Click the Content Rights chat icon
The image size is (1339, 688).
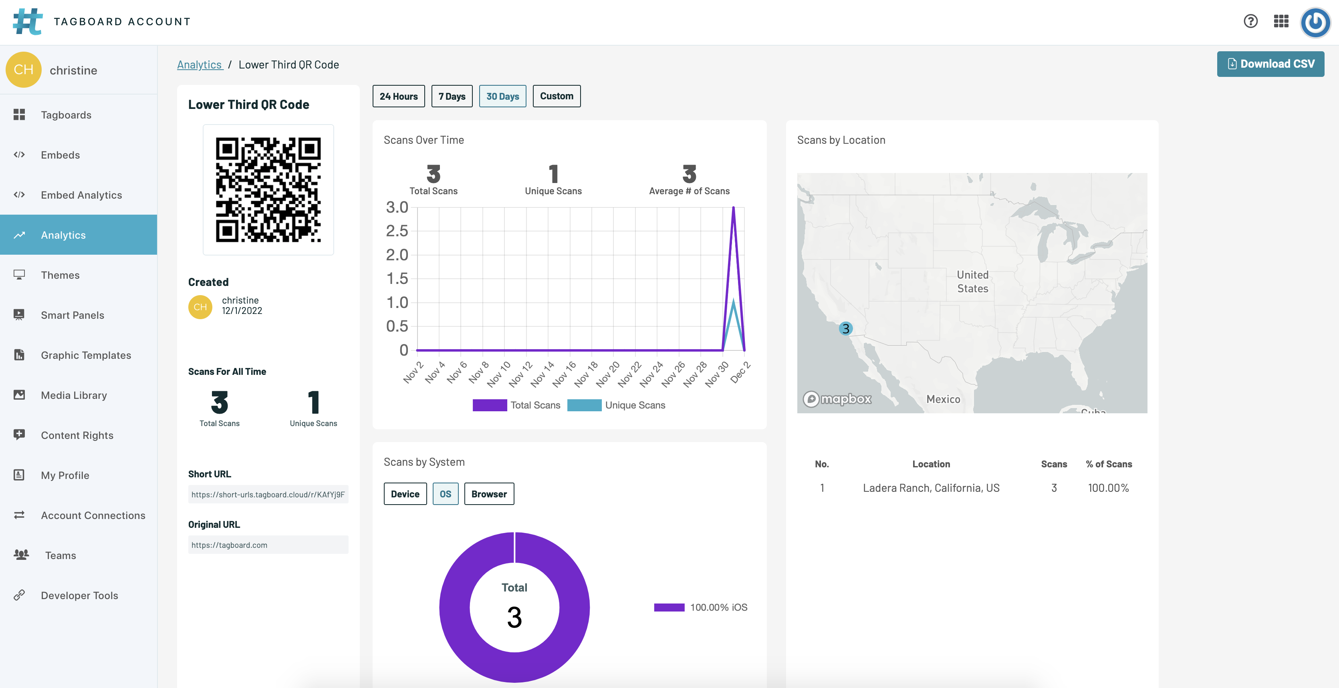(19, 435)
